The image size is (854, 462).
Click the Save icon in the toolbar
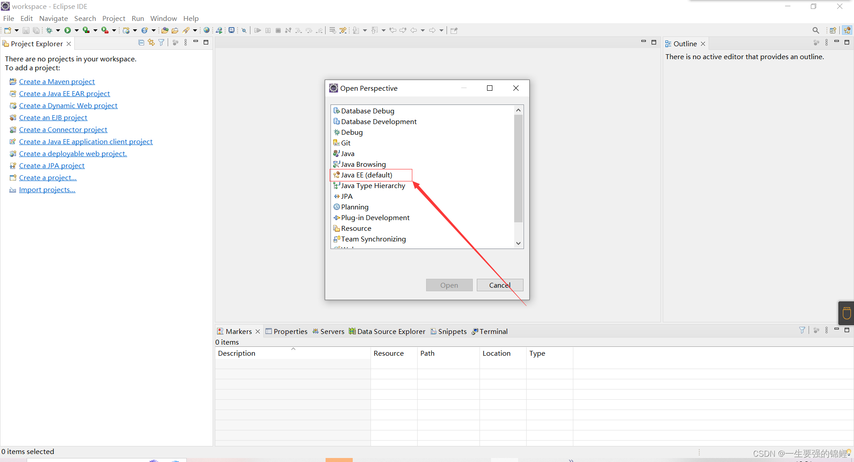point(26,30)
